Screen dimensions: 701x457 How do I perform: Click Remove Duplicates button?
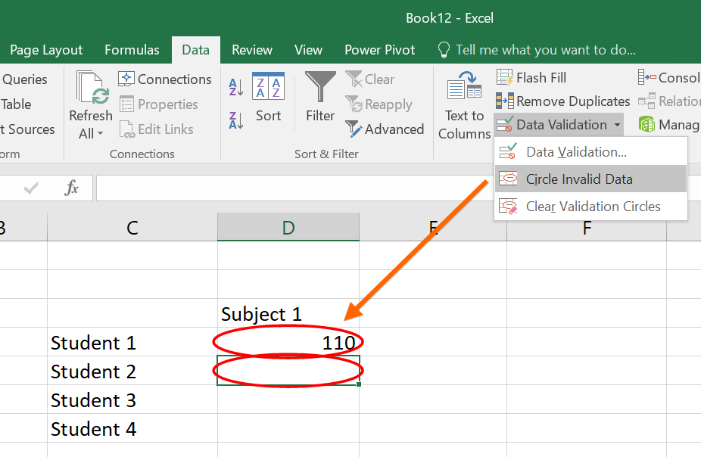[562, 101]
